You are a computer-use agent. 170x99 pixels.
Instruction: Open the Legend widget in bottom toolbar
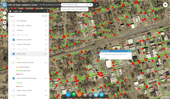pyautogui.click(x=68, y=95)
